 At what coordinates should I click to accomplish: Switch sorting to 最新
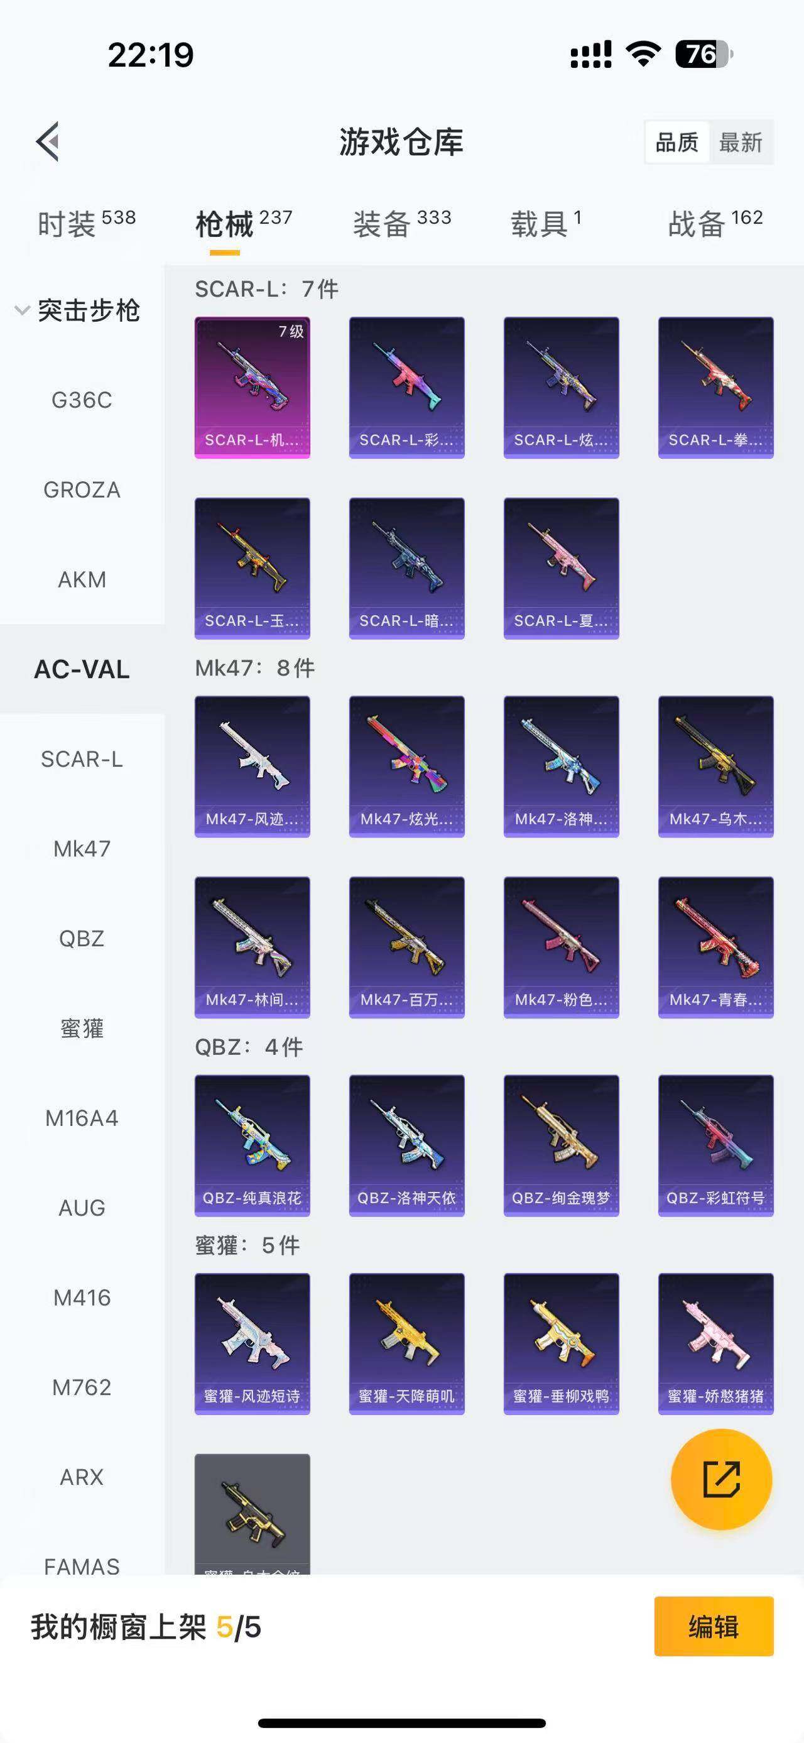[741, 142]
